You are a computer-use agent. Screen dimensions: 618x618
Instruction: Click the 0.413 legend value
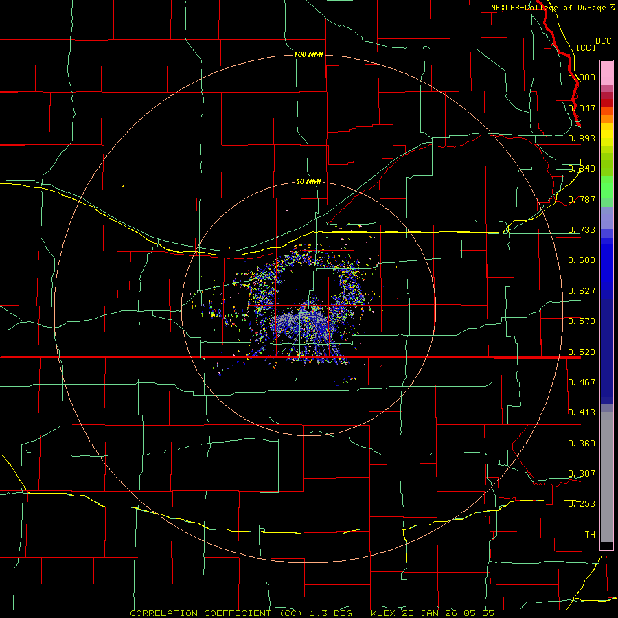click(x=582, y=413)
